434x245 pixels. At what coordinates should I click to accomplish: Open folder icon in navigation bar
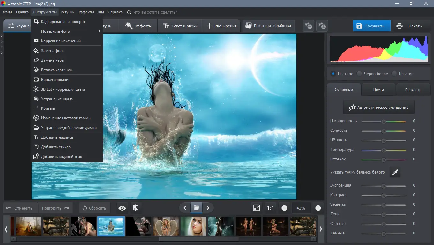click(x=196, y=208)
